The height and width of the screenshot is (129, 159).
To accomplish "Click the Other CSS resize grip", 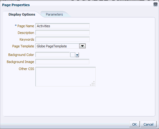I will [x=92, y=83].
